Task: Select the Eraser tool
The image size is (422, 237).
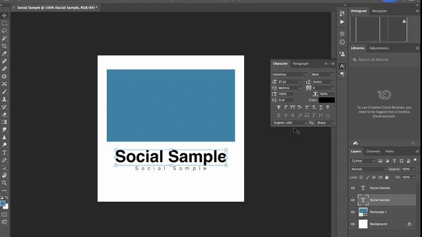Action: pos(5,115)
